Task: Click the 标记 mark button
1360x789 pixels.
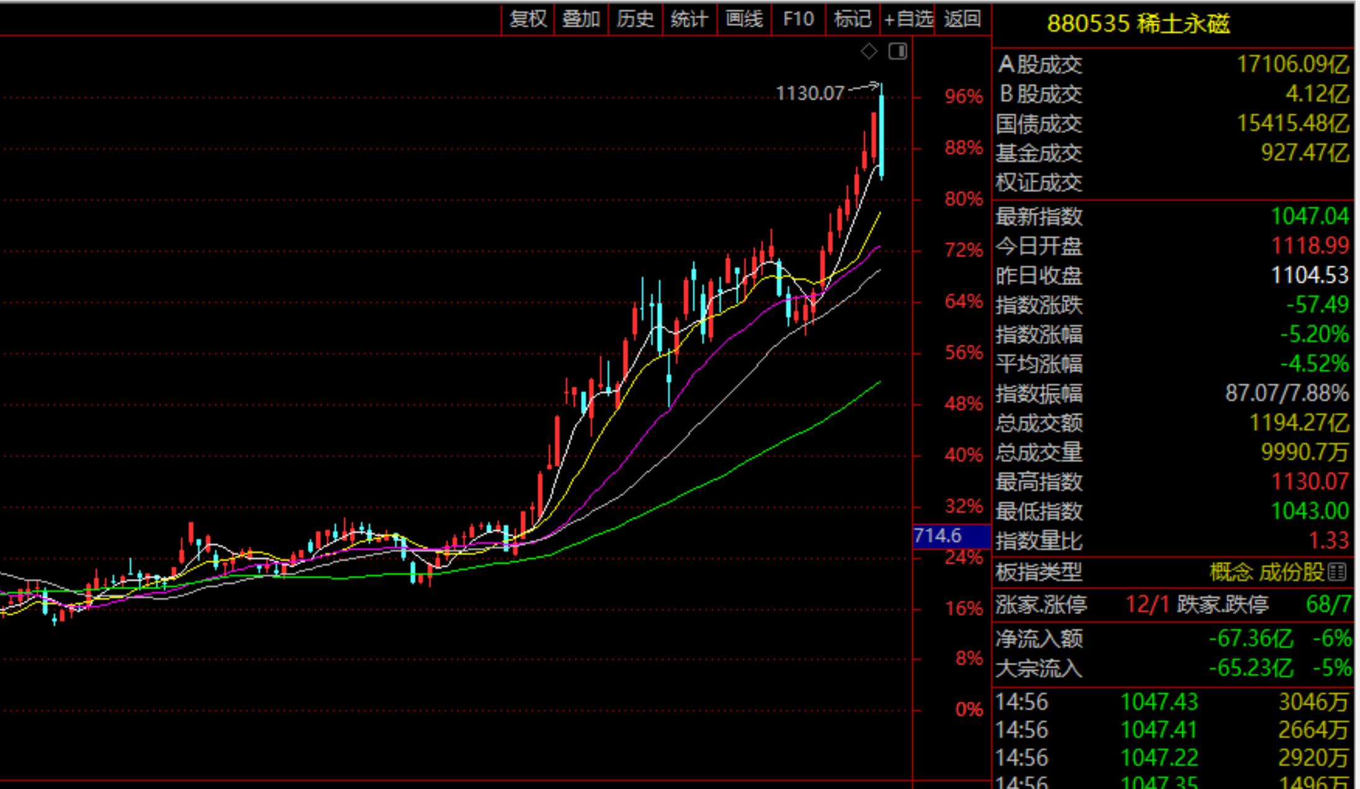Action: [852, 19]
